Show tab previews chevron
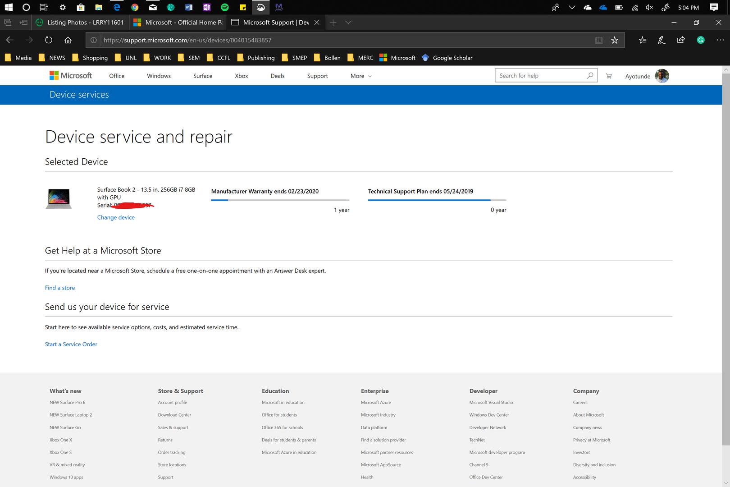The image size is (730, 487). tap(348, 23)
